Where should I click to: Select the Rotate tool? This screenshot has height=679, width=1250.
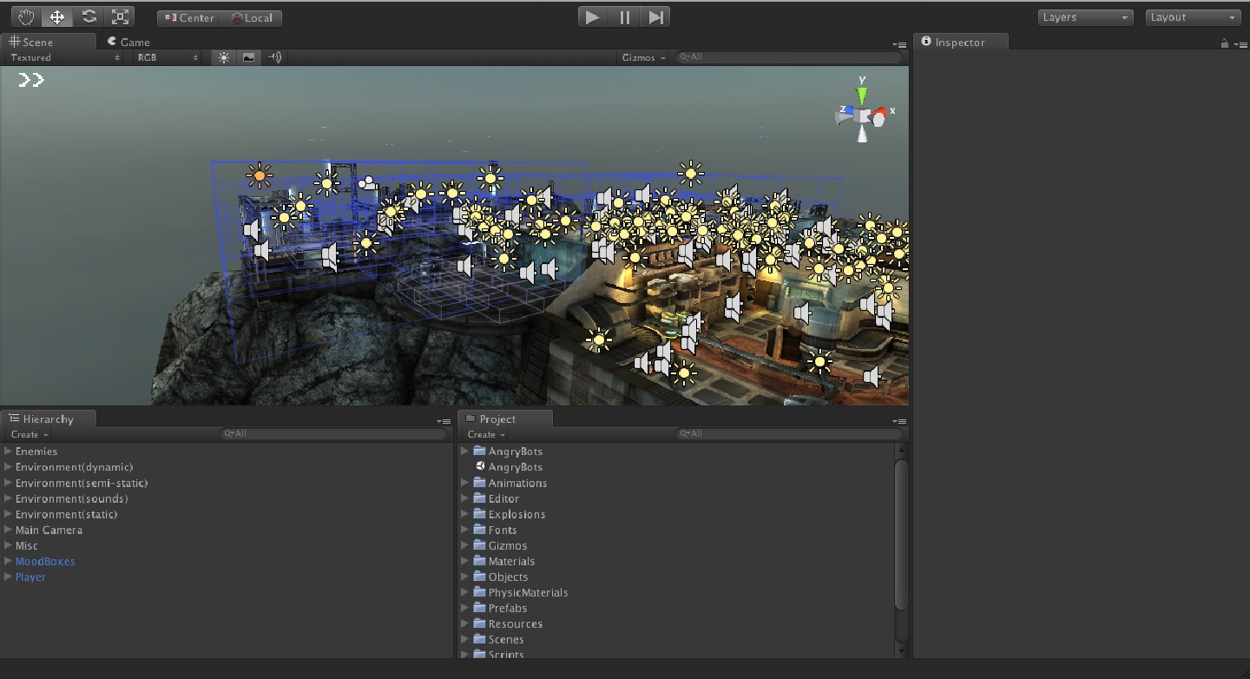click(x=89, y=17)
